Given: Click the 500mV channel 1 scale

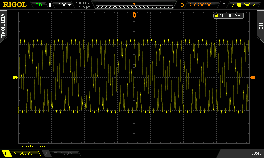Looking at the screenshot, I should click(x=26, y=153).
